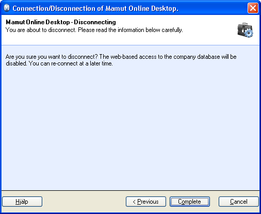Close the dialog with the red X
Image resolution: width=261 pixels, height=214 pixels.
[x=253, y=8]
